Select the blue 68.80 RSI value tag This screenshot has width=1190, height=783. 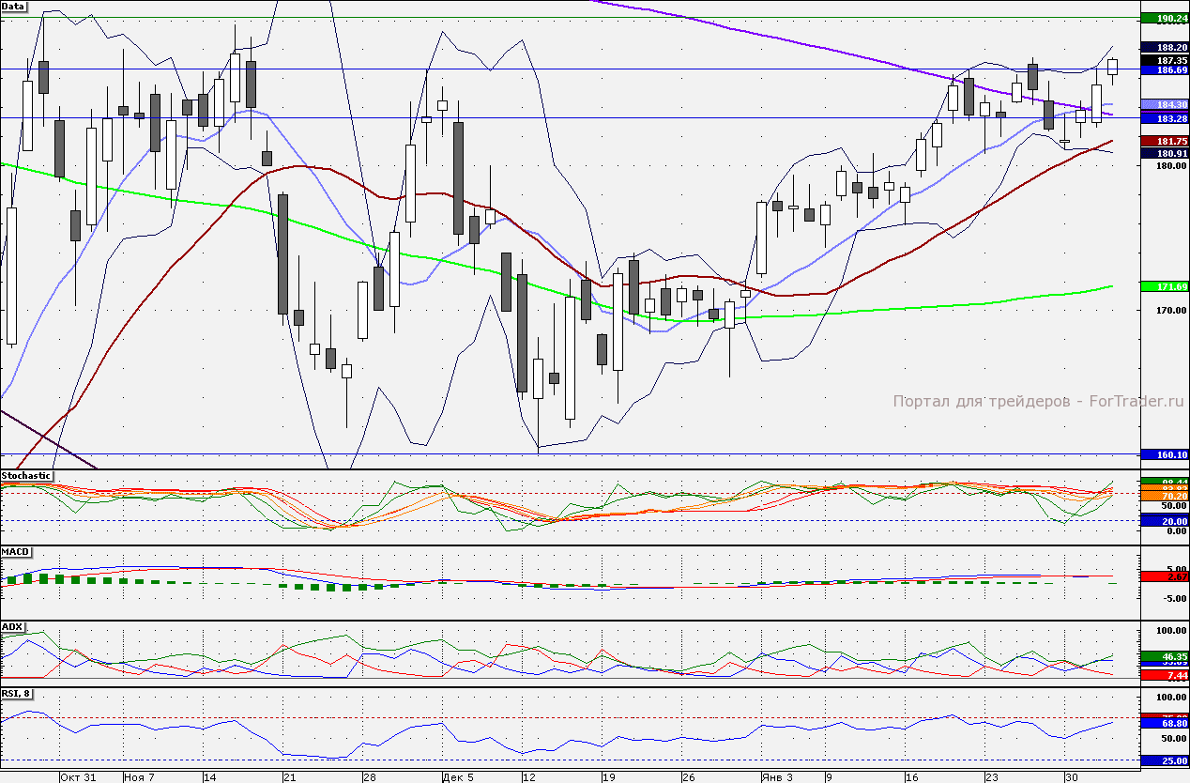click(x=1164, y=723)
